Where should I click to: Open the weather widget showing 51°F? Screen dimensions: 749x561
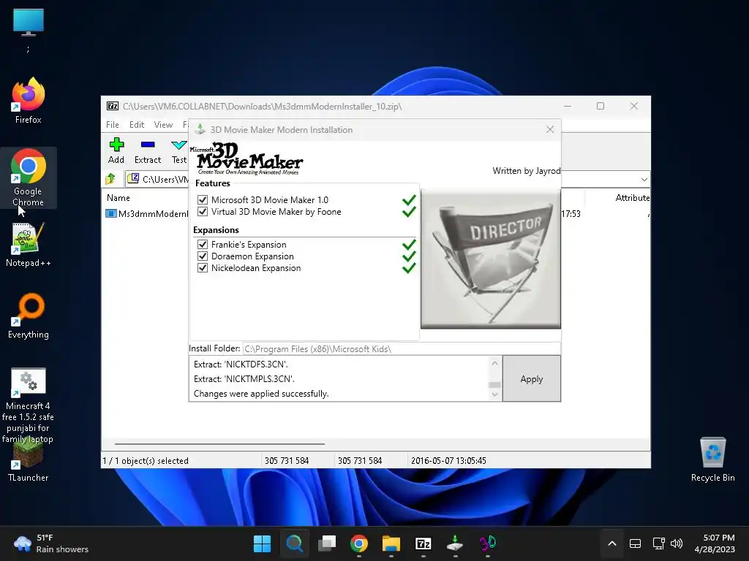coord(51,543)
